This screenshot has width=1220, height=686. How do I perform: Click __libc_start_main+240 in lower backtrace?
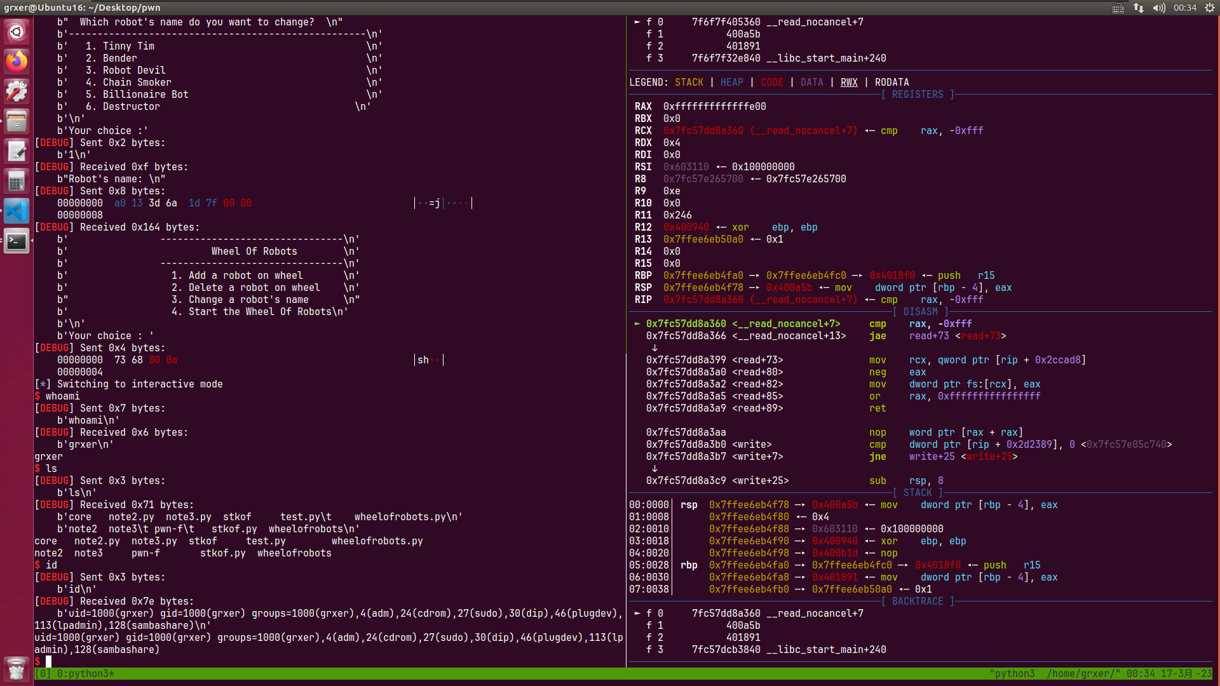pyautogui.click(x=826, y=649)
